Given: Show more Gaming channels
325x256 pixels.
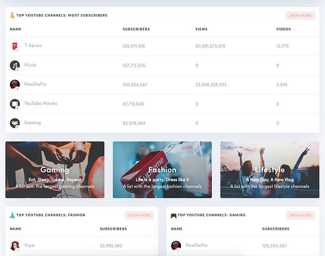Looking at the screenshot, I should [x=300, y=215].
